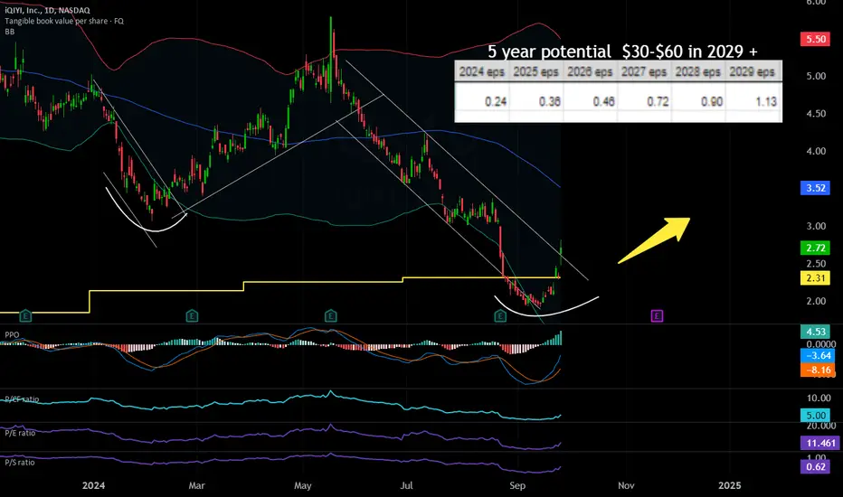Click the purple 11.461 P/E value label
The image size is (843, 497).
click(x=819, y=443)
